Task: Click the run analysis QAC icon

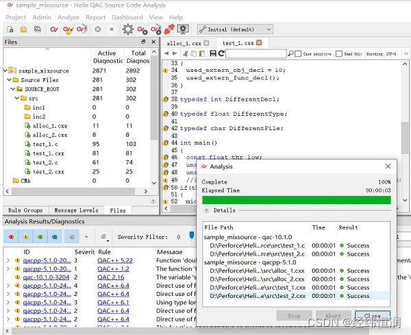Action: point(54,29)
